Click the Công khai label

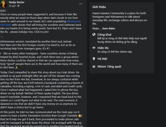[104, 34]
